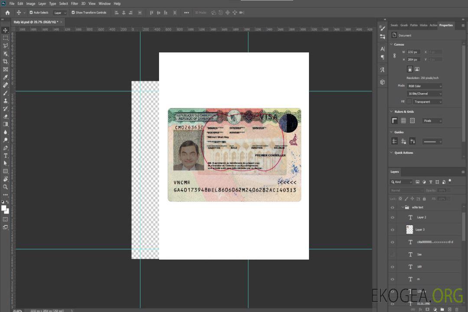Hide Layer 3 visibility eye

pyautogui.click(x=393, y=230)
